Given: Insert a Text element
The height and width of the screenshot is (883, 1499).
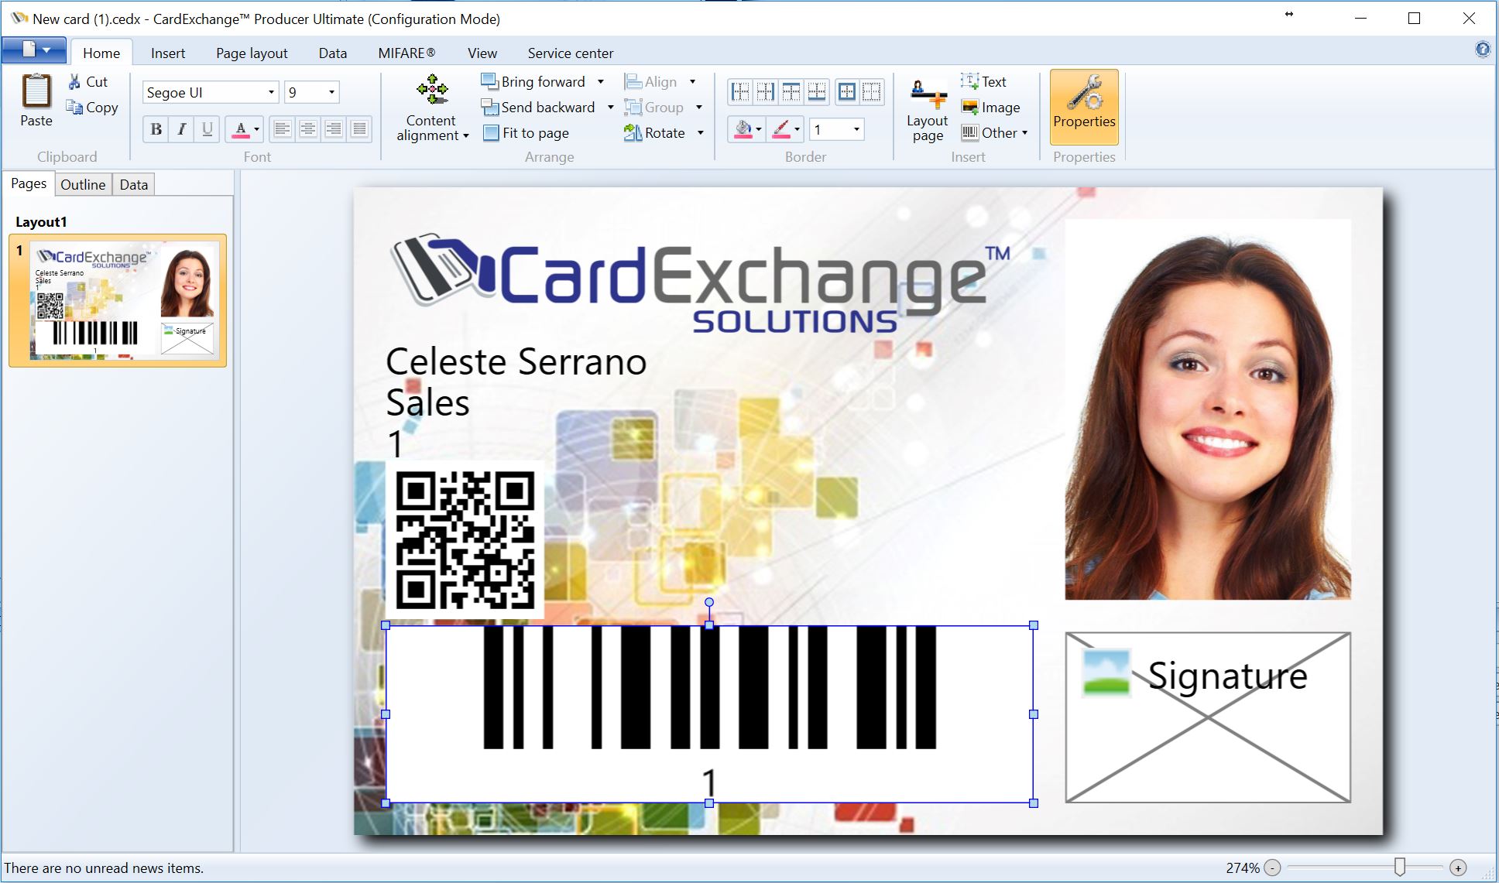Looking at the screenshot, I should point(983,81).
